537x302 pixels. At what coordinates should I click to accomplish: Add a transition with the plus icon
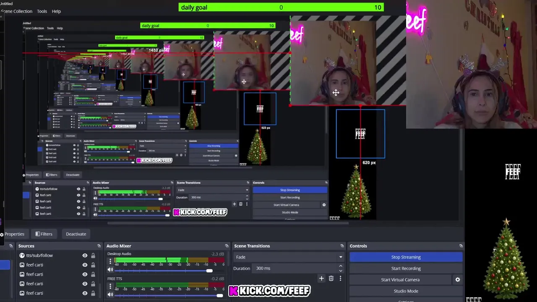point(321,279)
